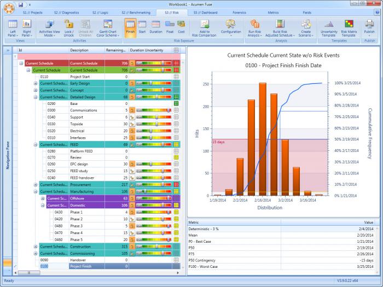The width and height of the screenshot is (383, 287).
Task: Click Build Risk Adjusted Schedule
Action: (280, 28)
